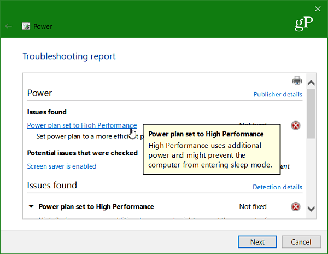Click the scrollbar down arrow
The image size is (328, 254).
(x=311, y=209)
